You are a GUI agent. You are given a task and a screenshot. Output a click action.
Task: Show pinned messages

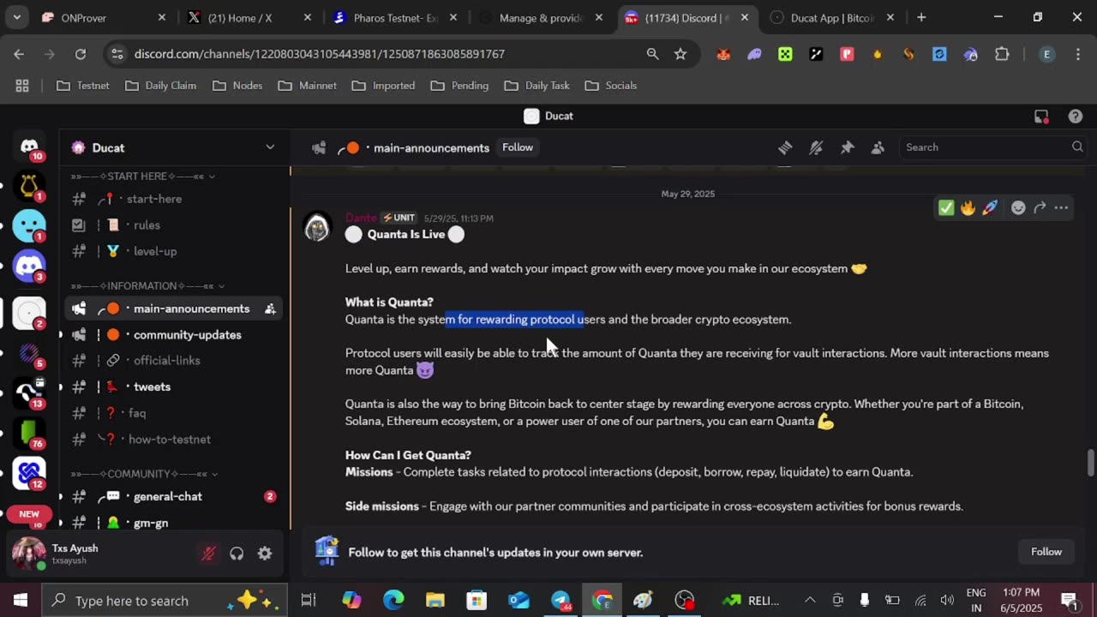coord(847,147)
